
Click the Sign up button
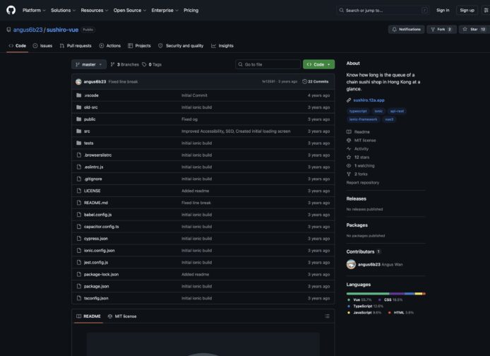click(467, 11)
